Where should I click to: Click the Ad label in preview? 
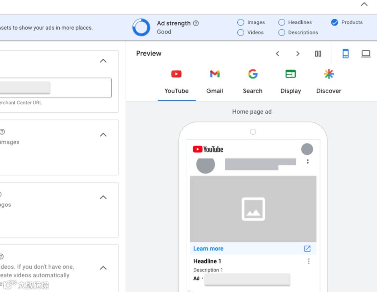click(x=197, y=278)
